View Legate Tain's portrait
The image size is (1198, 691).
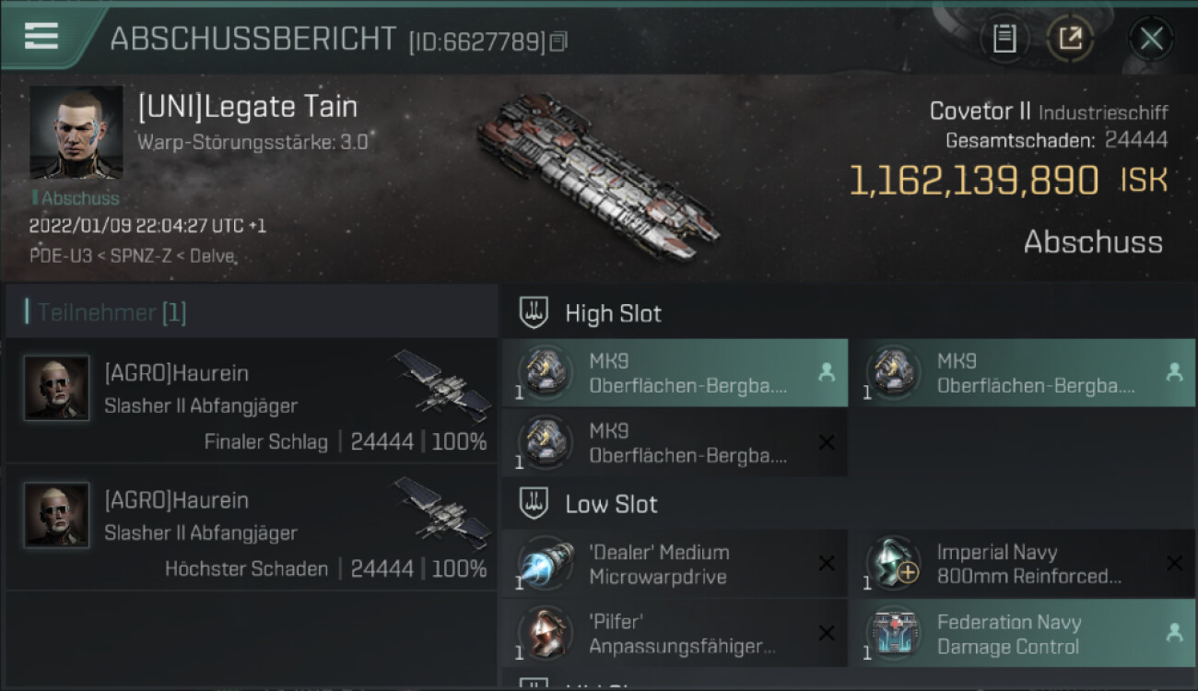pos(76,133)
